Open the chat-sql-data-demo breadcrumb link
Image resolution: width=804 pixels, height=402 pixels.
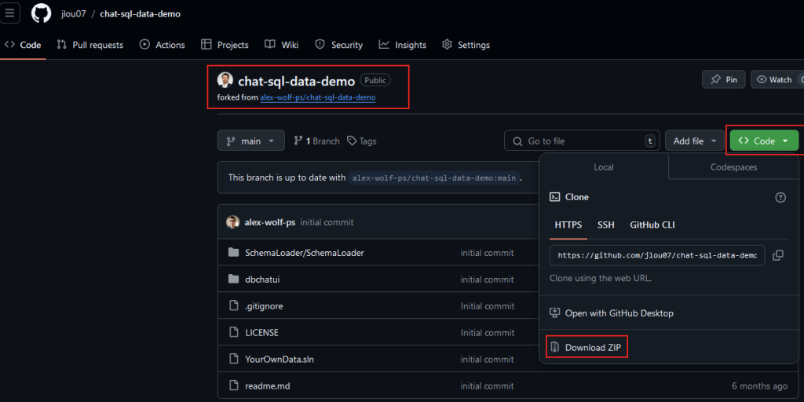pos(140,14)
